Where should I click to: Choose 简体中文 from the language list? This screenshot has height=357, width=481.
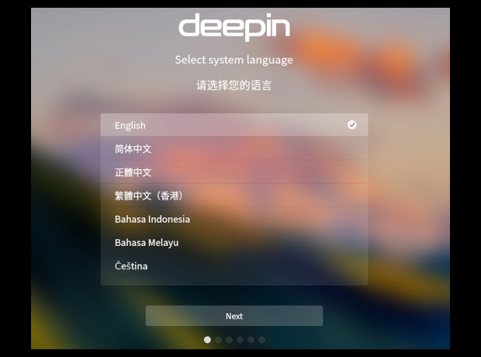234,148
